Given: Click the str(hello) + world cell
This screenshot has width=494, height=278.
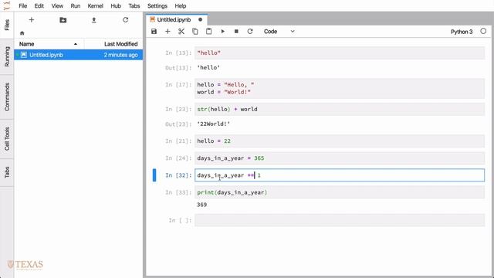Looking at the screenshot, I should 340,109.
